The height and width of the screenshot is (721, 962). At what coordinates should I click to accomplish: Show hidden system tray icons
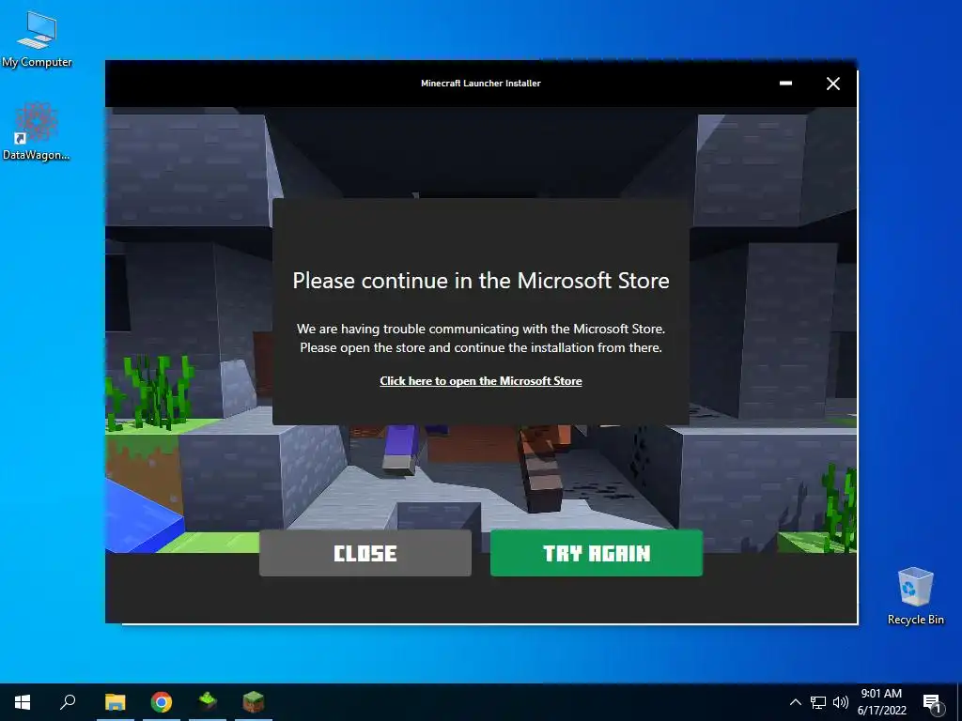tap(795, 702)
